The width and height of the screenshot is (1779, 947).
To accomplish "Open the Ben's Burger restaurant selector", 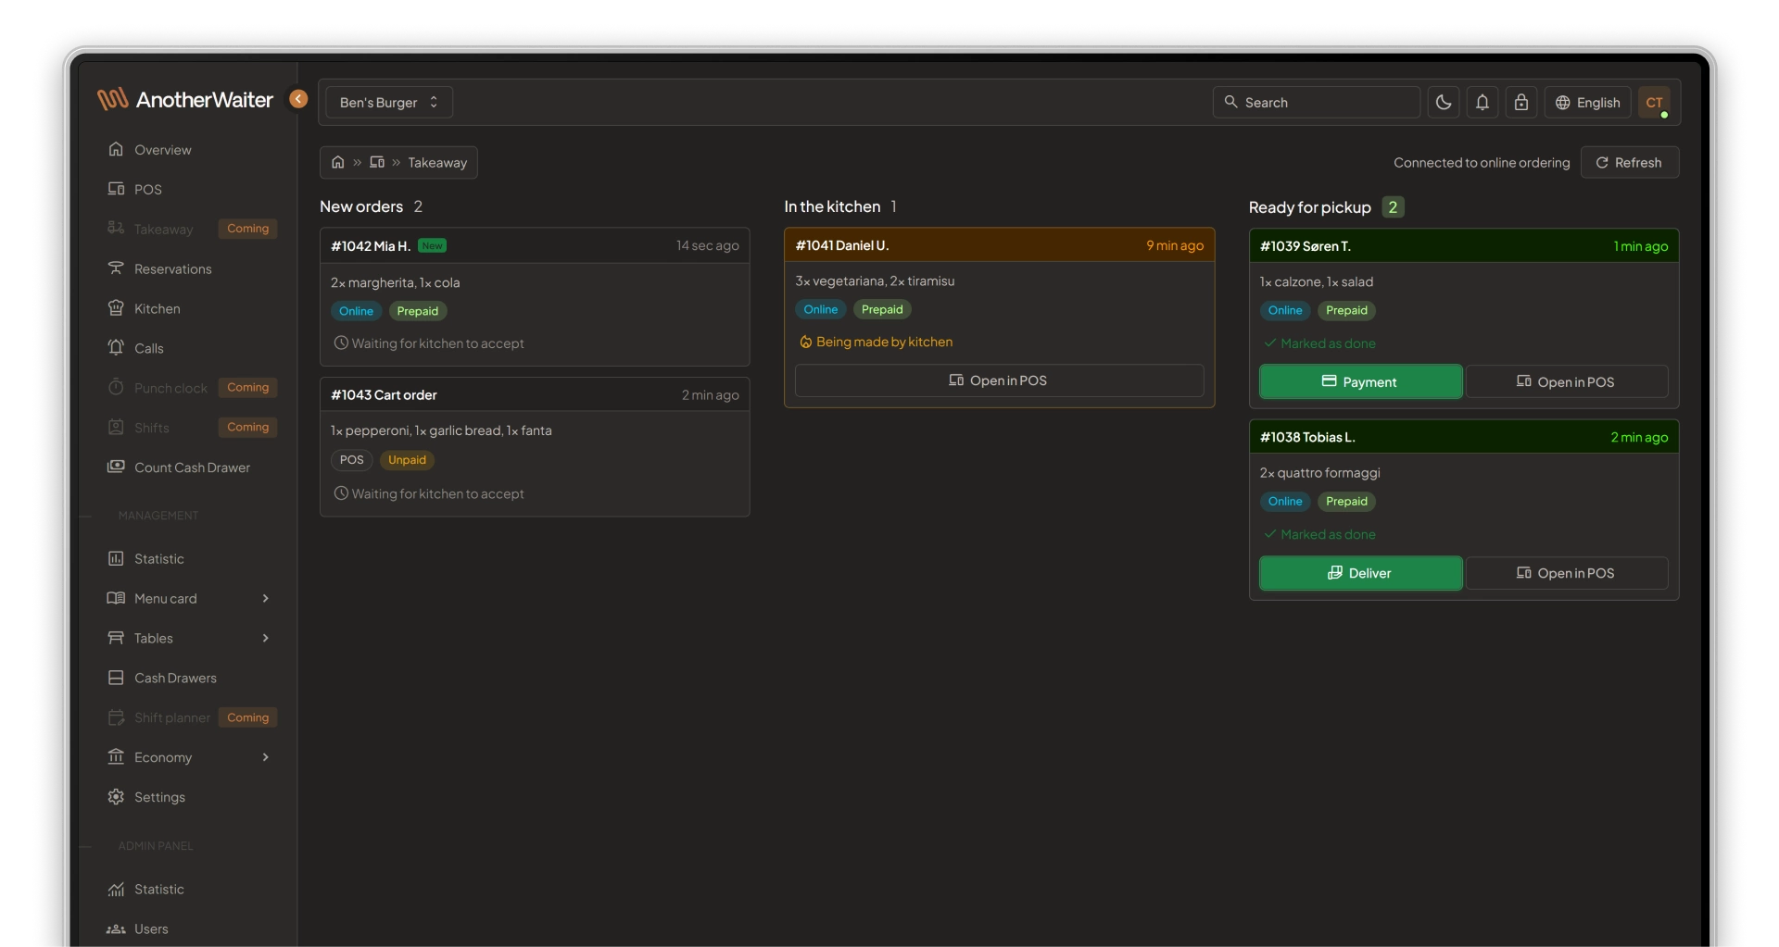I will (389, 102).
